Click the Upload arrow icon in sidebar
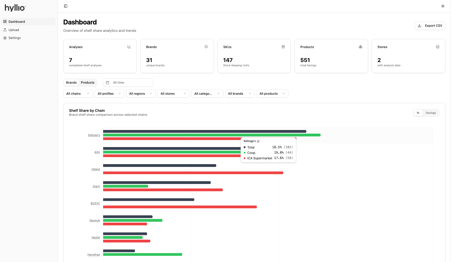451x262 pixels. pos(5,30)
